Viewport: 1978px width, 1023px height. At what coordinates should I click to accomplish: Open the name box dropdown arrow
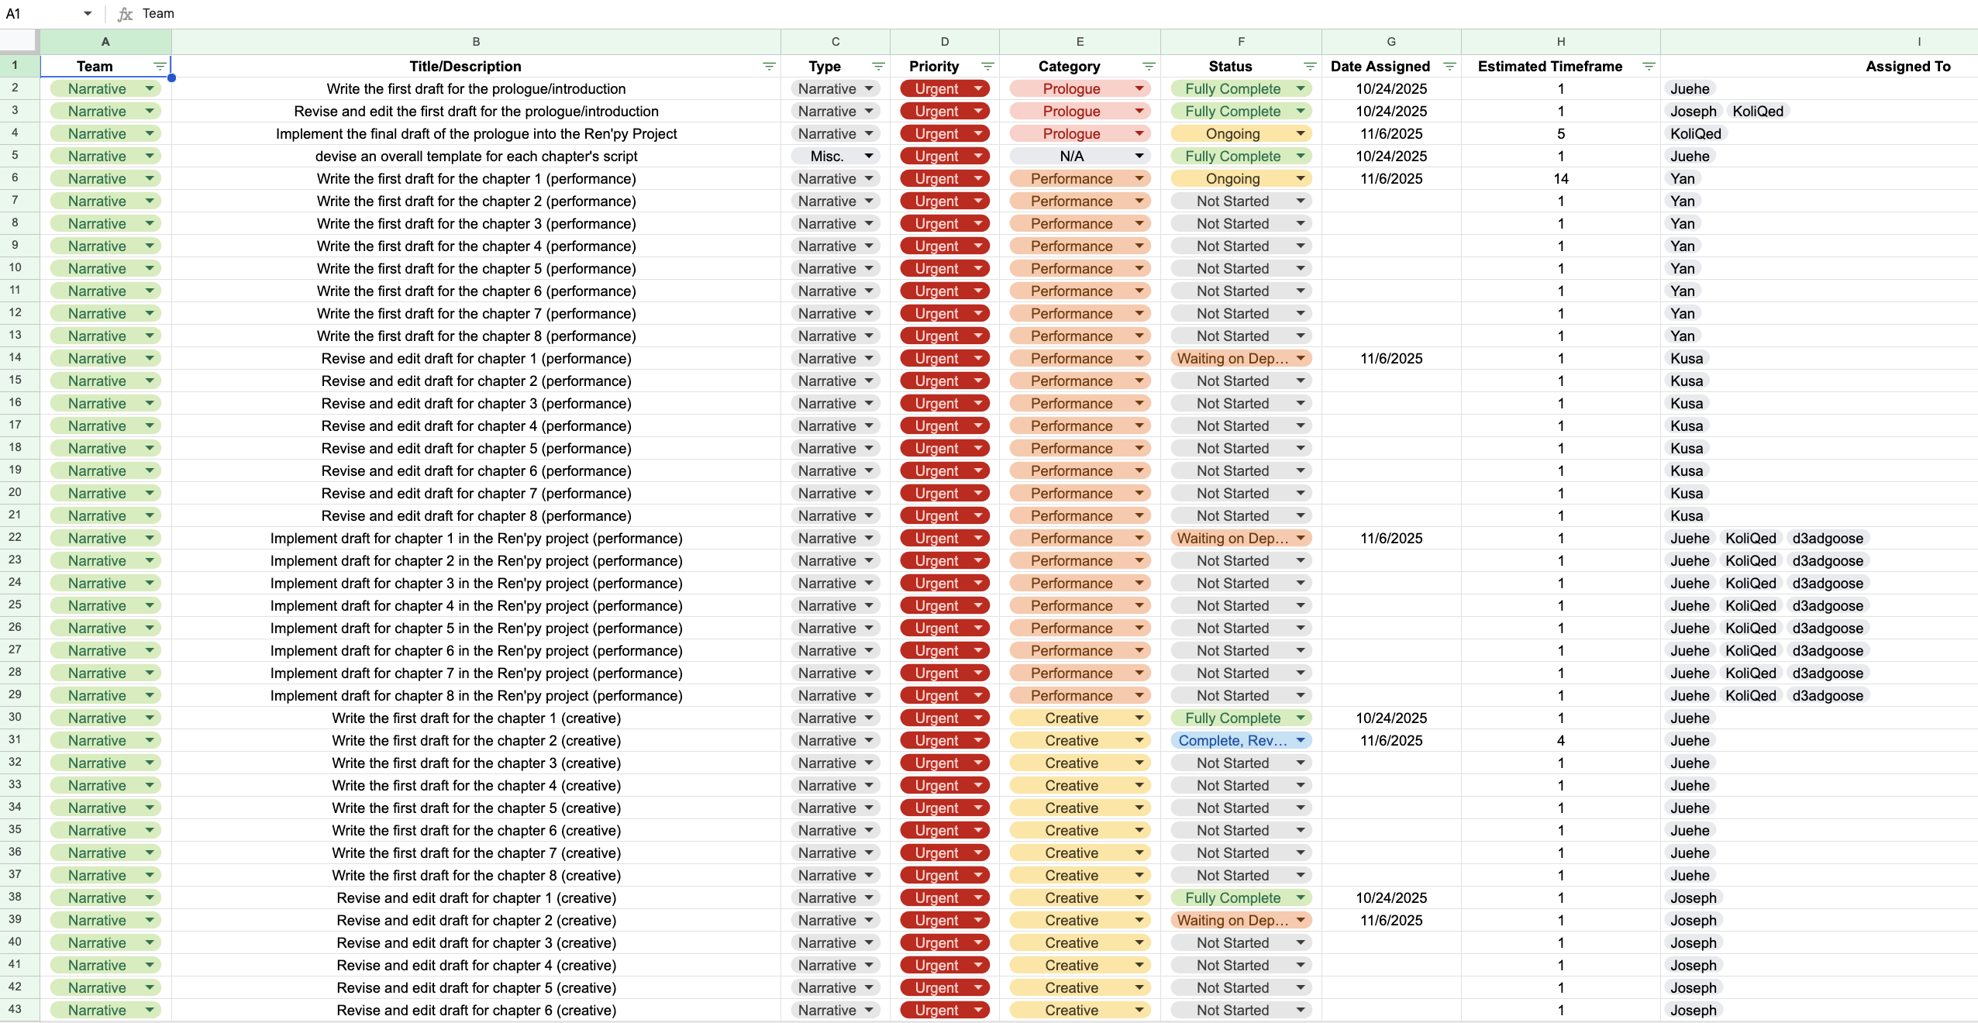(x=88, y=14)
